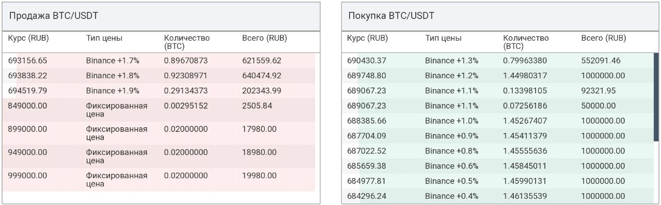Viewport: 661px width, 205px height.
Task: Select the buy order at 690430.37 RUB
Action: click(x=497, y=60)
